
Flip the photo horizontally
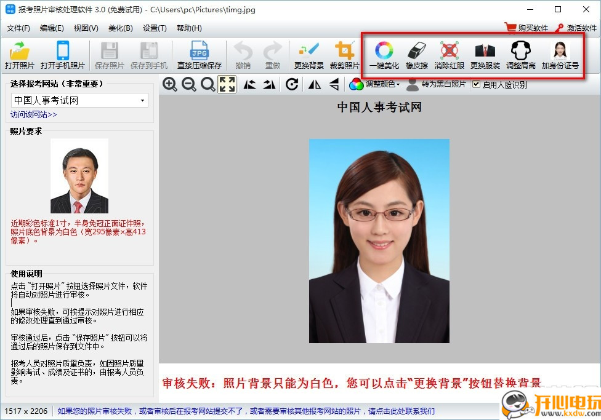click(x=315, y=84)
